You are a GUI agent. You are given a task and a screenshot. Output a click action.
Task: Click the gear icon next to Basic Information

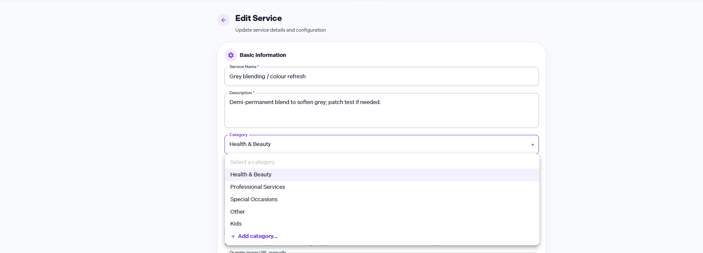pos(231,55)
